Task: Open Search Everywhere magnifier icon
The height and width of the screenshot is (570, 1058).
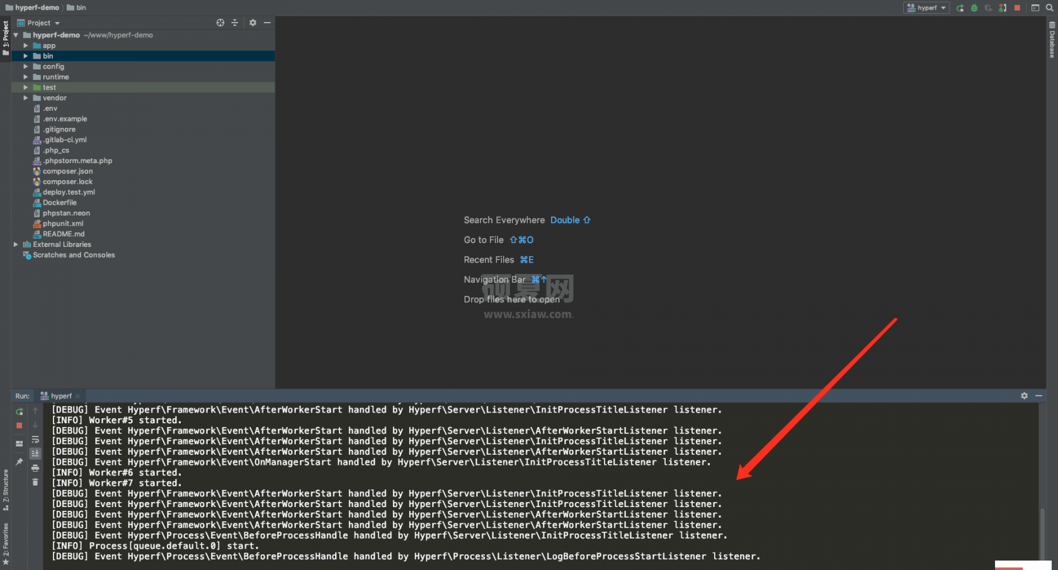Action: 1049,8
